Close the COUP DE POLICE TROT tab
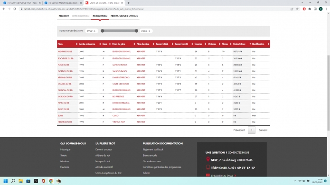 pyautogui.click(x=40, y=3)
